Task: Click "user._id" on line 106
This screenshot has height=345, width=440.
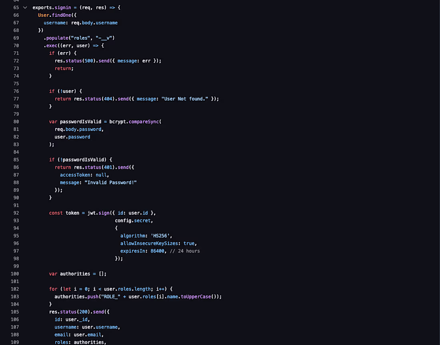Action: (77, 319)
